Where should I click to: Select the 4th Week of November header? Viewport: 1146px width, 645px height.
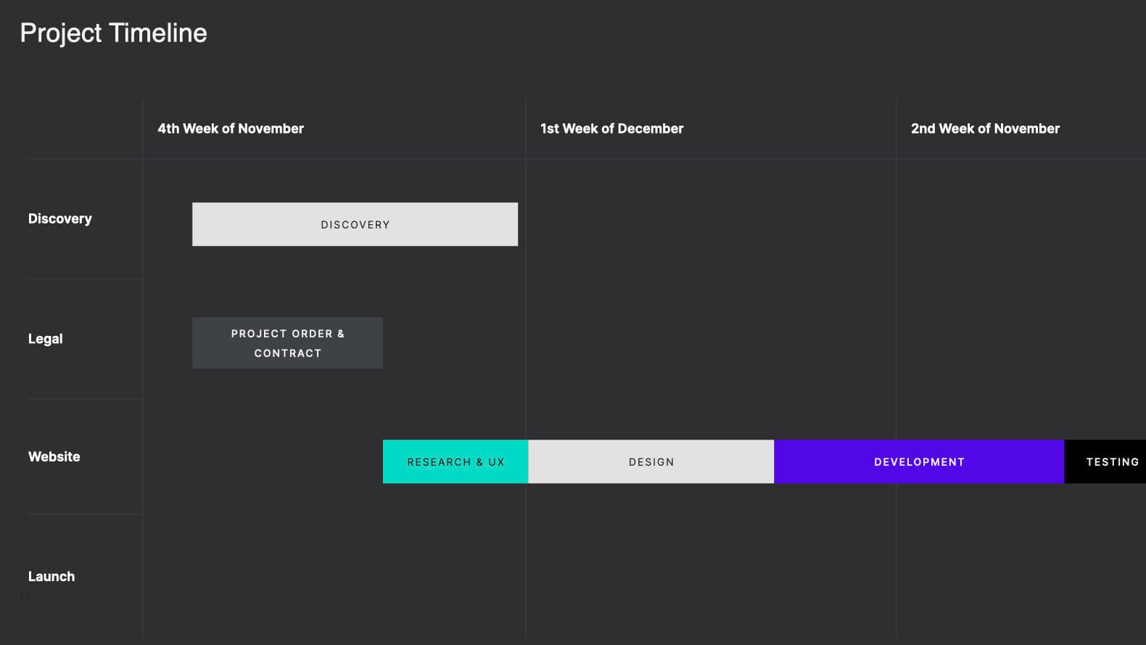231,128
